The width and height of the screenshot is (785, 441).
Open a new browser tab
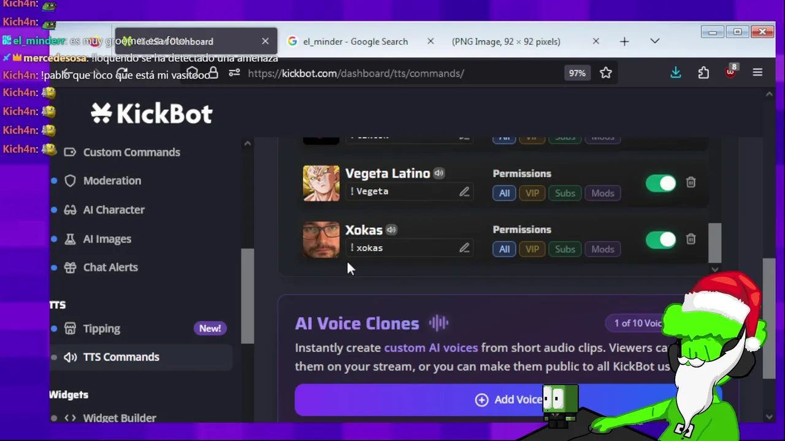point(624,42)
